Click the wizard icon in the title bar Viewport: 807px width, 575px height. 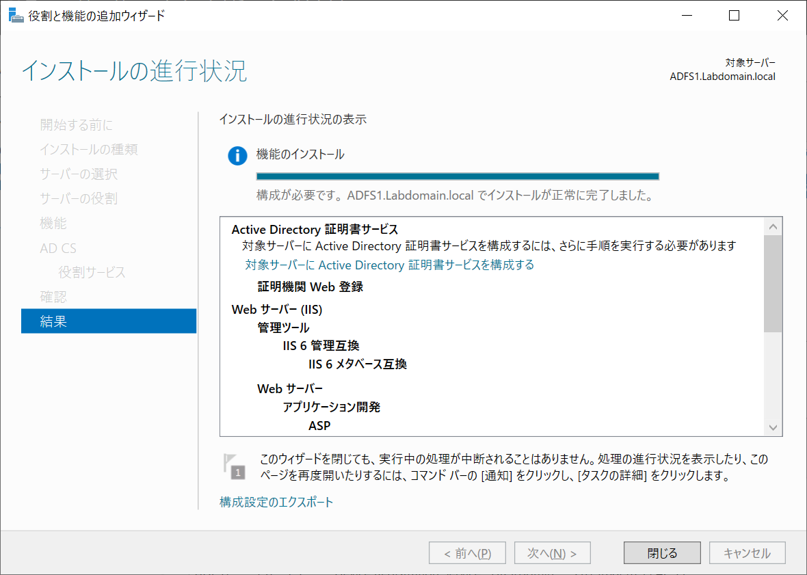click(x=15, y=14)
